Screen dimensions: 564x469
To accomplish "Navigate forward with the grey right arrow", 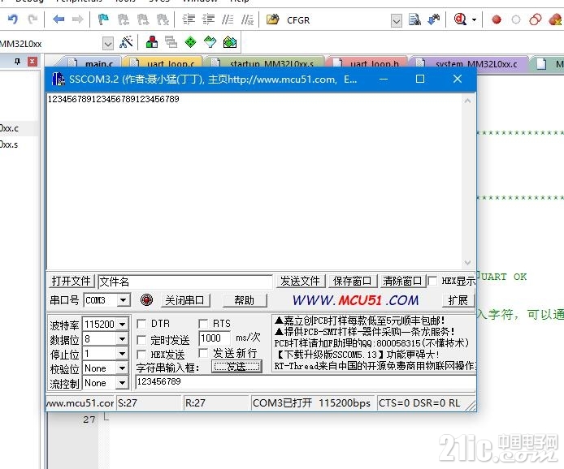I will tap(78, 19).
